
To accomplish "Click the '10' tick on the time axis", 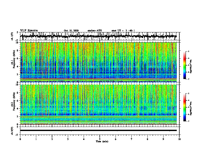I will coord(179,139).
